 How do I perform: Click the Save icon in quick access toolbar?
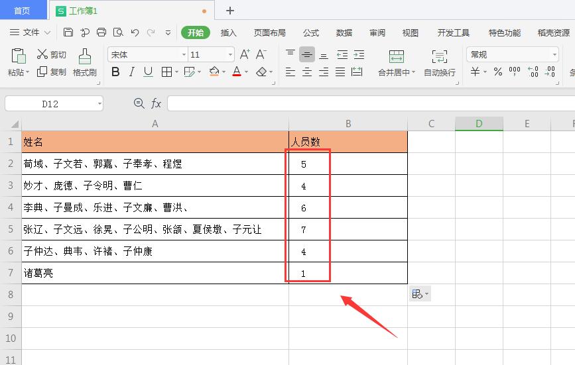[x=68, y=32]
